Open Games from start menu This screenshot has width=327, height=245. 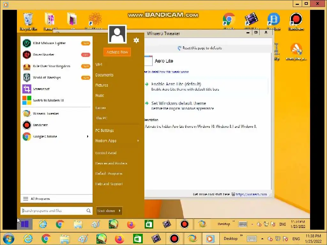coord(101,108)
